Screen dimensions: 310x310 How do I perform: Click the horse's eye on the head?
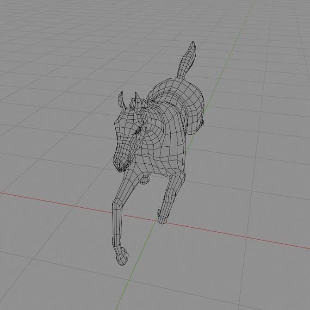point(138,130)
